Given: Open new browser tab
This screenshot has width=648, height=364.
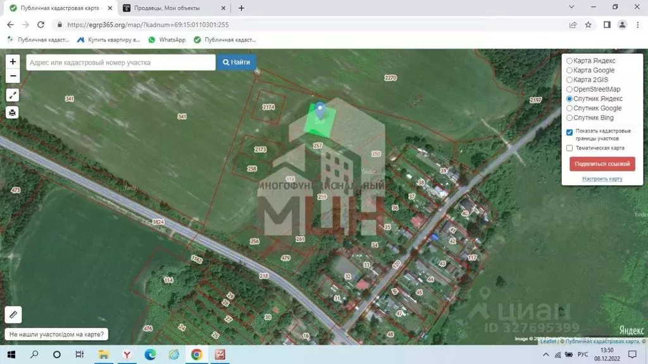Looking at the screenshot, I should pos(241,8).
